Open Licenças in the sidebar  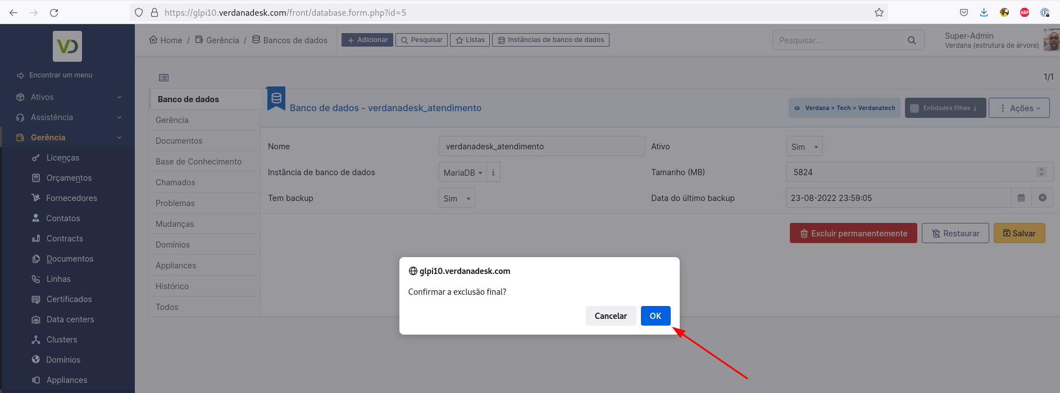(x=63, y=158)
